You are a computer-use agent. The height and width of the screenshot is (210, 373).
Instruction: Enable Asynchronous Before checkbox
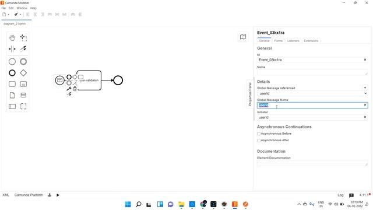click(259, 134)
